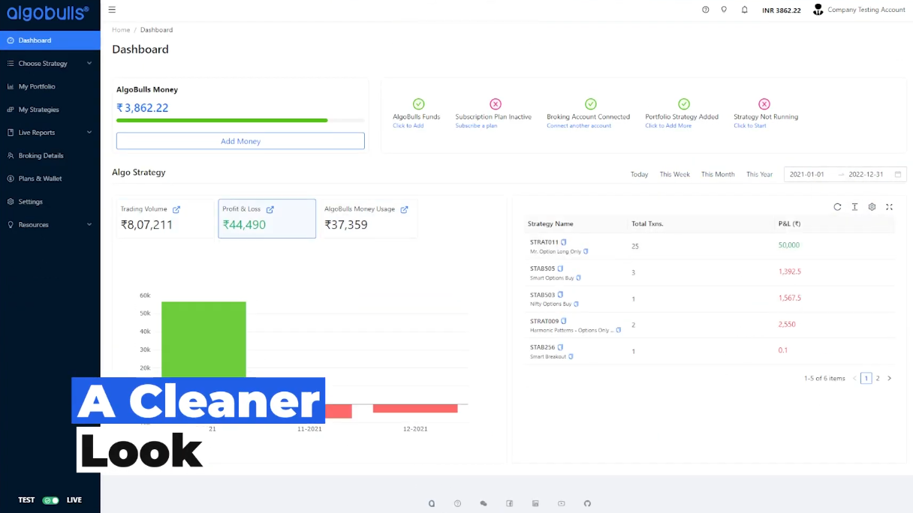Open AlgoBulls Money Usage external-link icon
The height and width of the screenshot is (513, 913).
[404, 209]
